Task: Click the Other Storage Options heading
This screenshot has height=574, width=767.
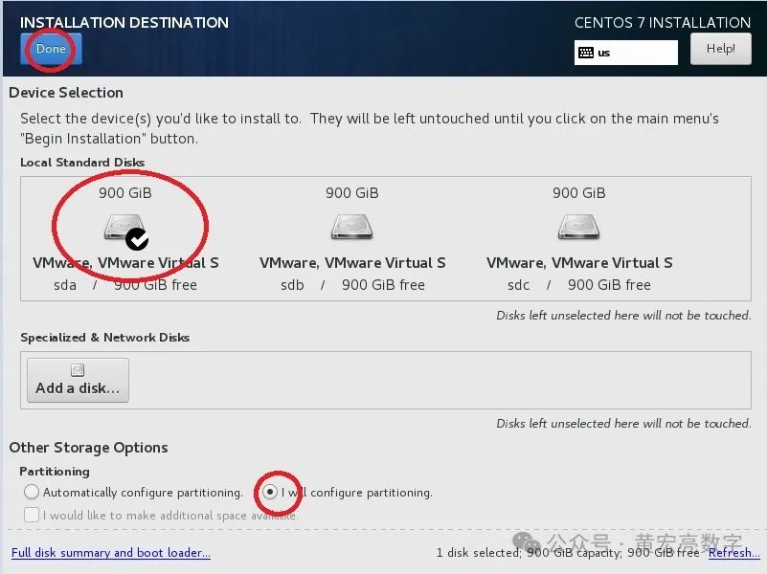Action: click(x=88, y=448)
